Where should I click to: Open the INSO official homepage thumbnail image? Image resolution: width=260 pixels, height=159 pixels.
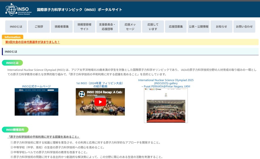pos(36,102)
